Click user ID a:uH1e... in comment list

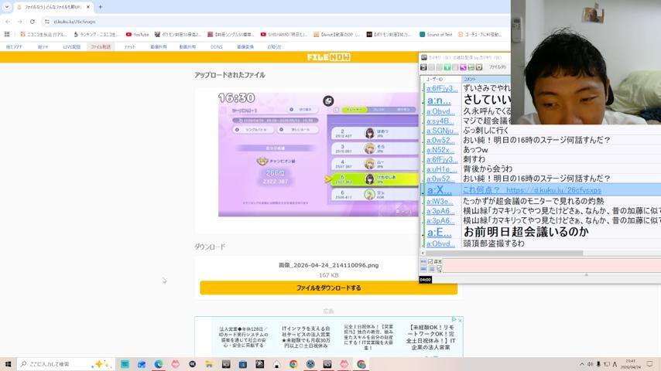pos(441,169)
